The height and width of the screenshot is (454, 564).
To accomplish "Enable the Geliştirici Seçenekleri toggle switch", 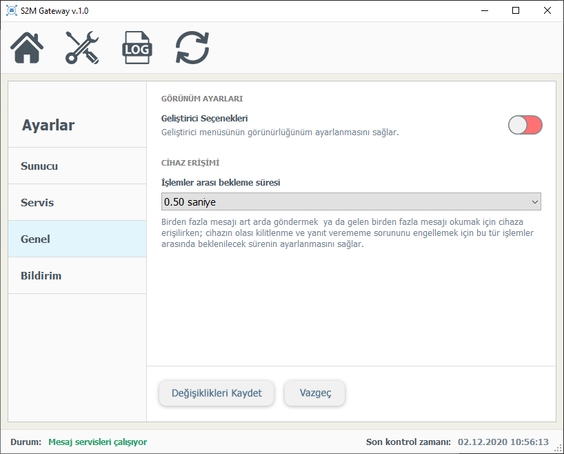I will (525, 125).
